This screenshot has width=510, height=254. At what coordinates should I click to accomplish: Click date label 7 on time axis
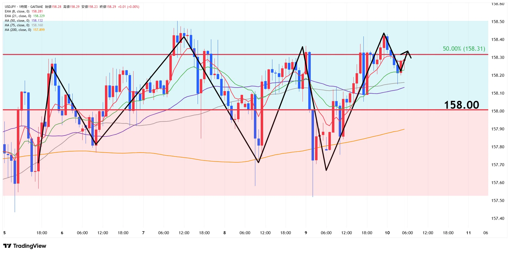143,233
